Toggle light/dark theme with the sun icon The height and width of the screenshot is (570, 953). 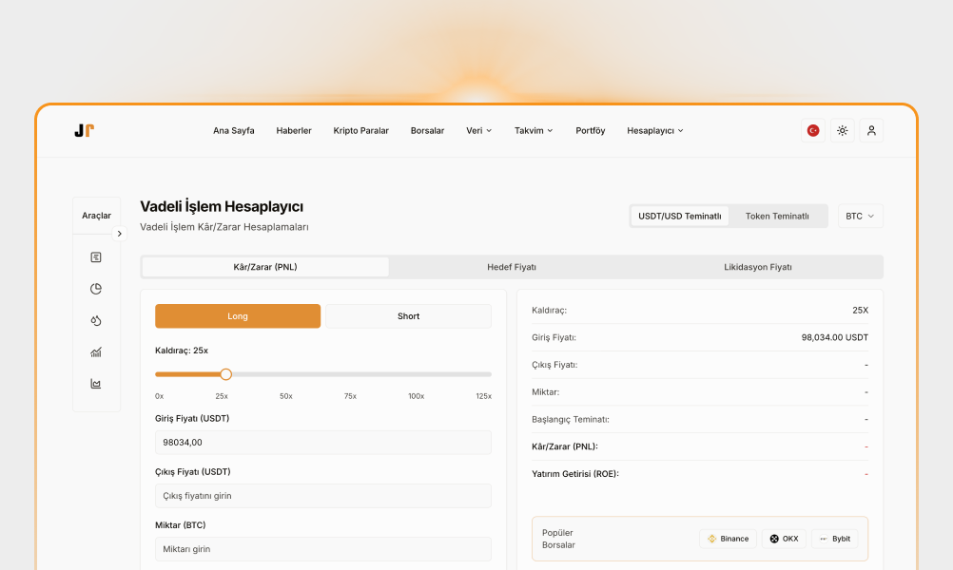(842, 130)
